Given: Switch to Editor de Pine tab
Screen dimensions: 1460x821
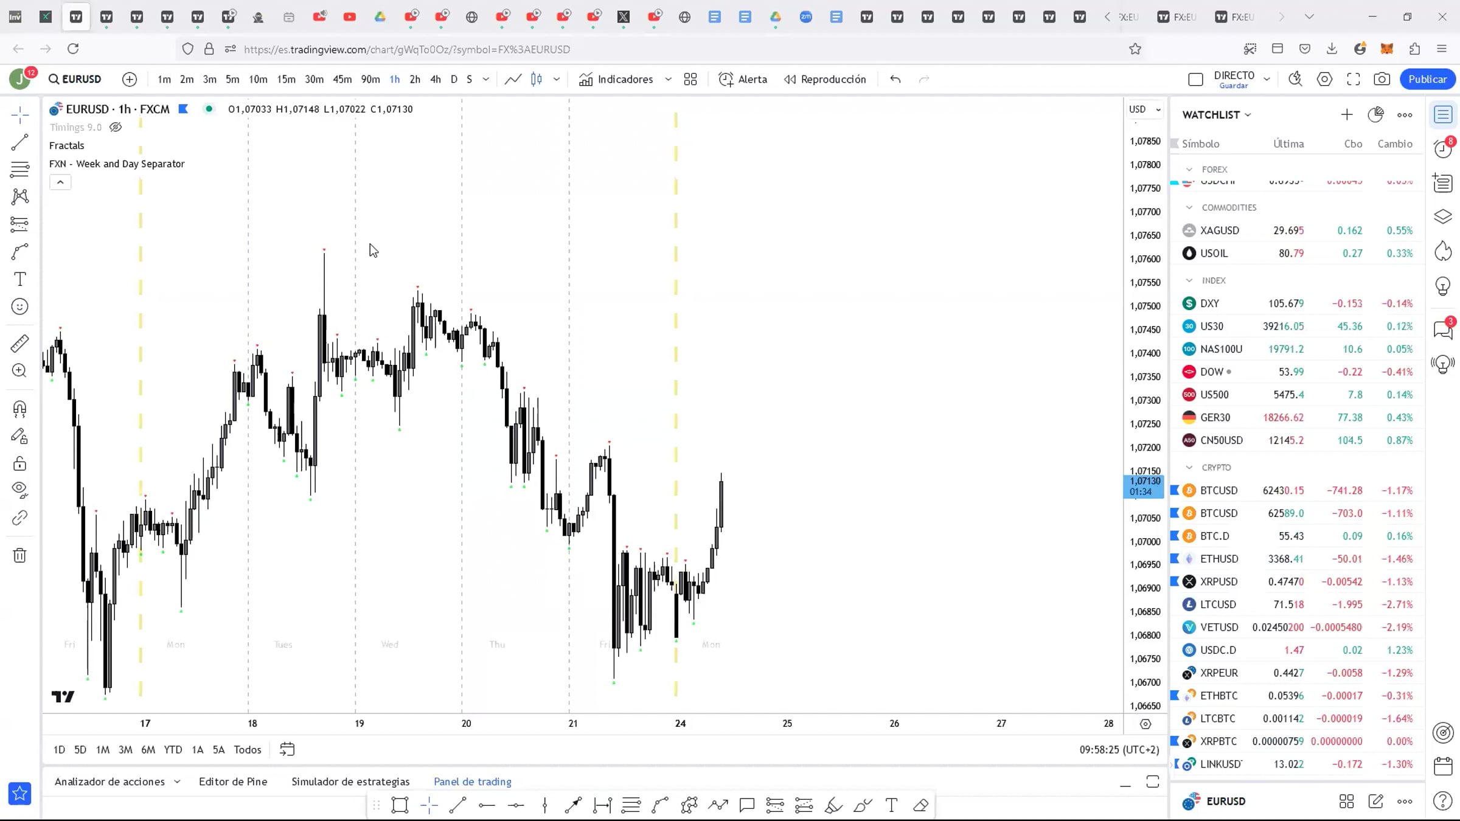Looking at the screenshot, I should pos(233,781).
